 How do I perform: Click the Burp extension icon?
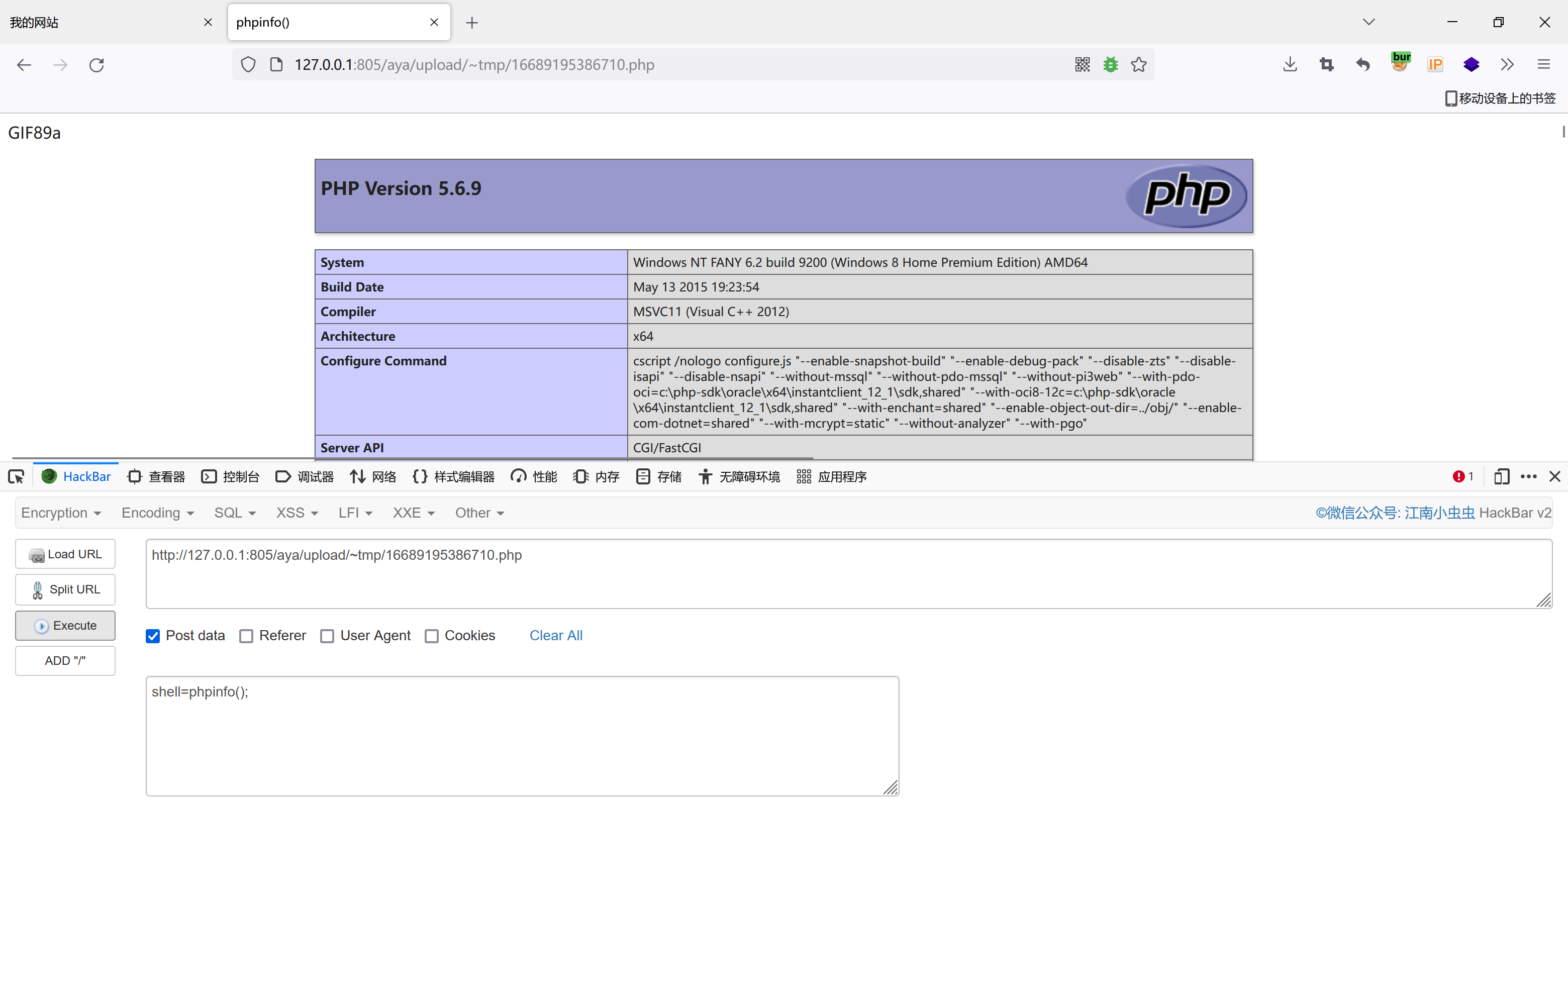click(1400, 63)
